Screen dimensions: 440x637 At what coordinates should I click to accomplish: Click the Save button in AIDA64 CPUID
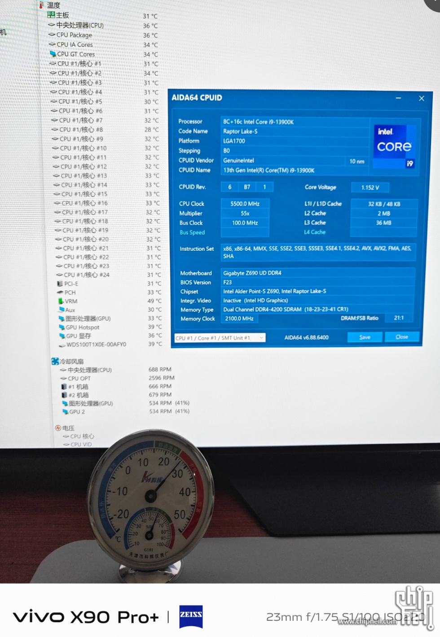point(365,337)
